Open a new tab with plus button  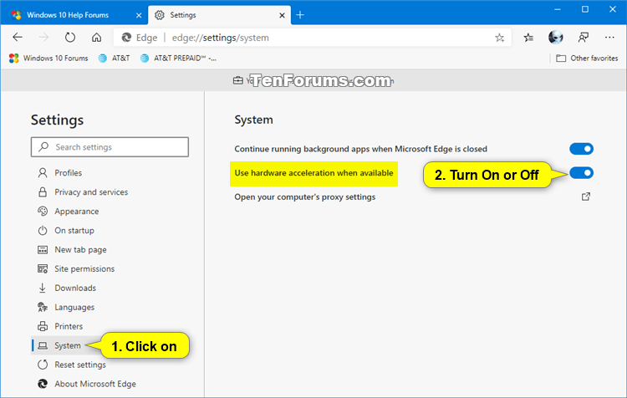300,15
